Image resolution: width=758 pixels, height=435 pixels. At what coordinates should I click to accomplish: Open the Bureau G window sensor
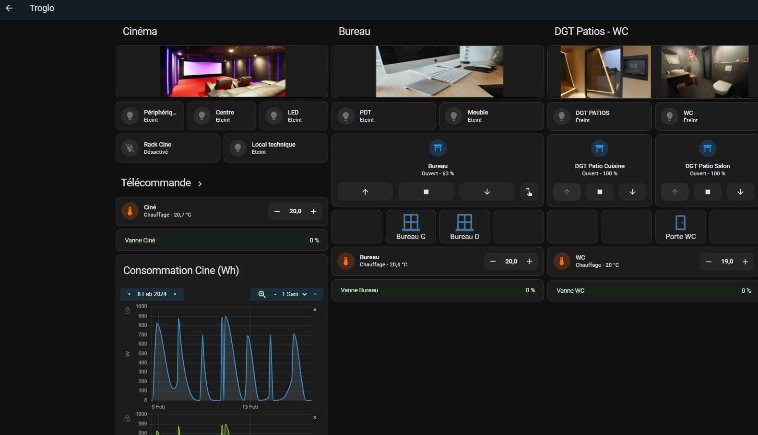[x=411, y=227]
